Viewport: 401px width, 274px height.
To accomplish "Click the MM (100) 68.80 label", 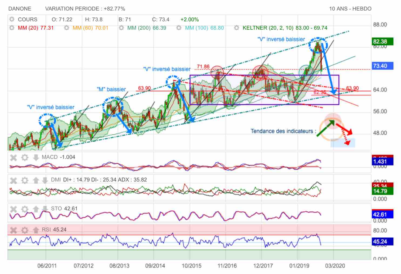I will (x=205, y=28).
